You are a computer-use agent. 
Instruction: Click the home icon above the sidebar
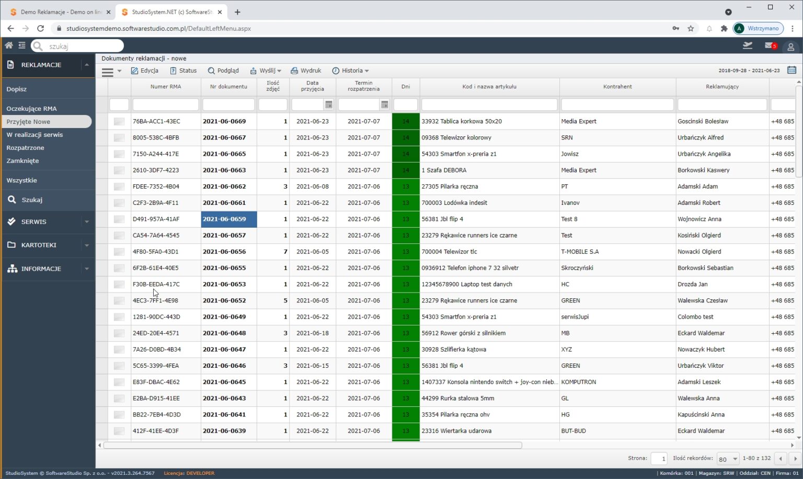coord(8,45)
